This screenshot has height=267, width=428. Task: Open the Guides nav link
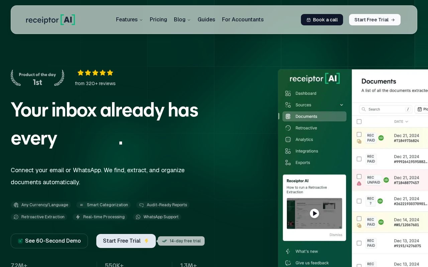click(x=206, y=20)
